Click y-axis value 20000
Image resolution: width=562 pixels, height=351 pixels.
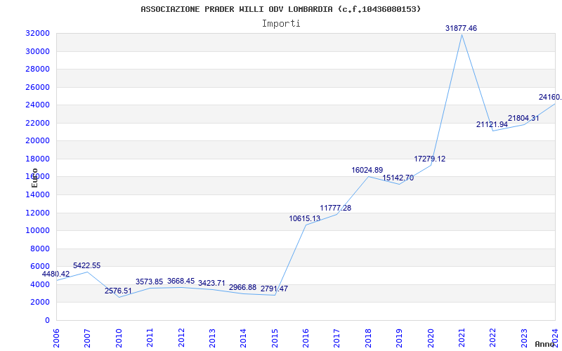pos(37,141)
